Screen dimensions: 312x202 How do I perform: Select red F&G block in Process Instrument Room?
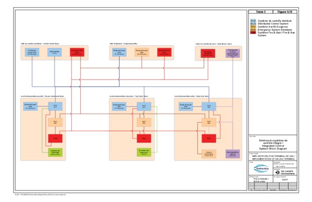coord(56,138)
